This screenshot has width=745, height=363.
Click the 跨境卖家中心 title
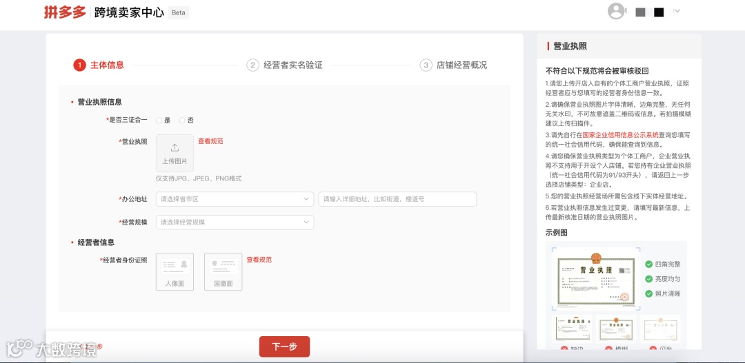129,13
